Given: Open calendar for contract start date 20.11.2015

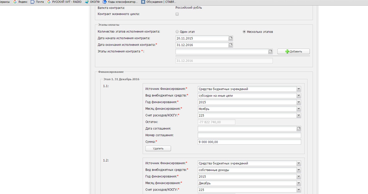Looking at the screenshot, I should pyautogui.click(x=230, y=38).
